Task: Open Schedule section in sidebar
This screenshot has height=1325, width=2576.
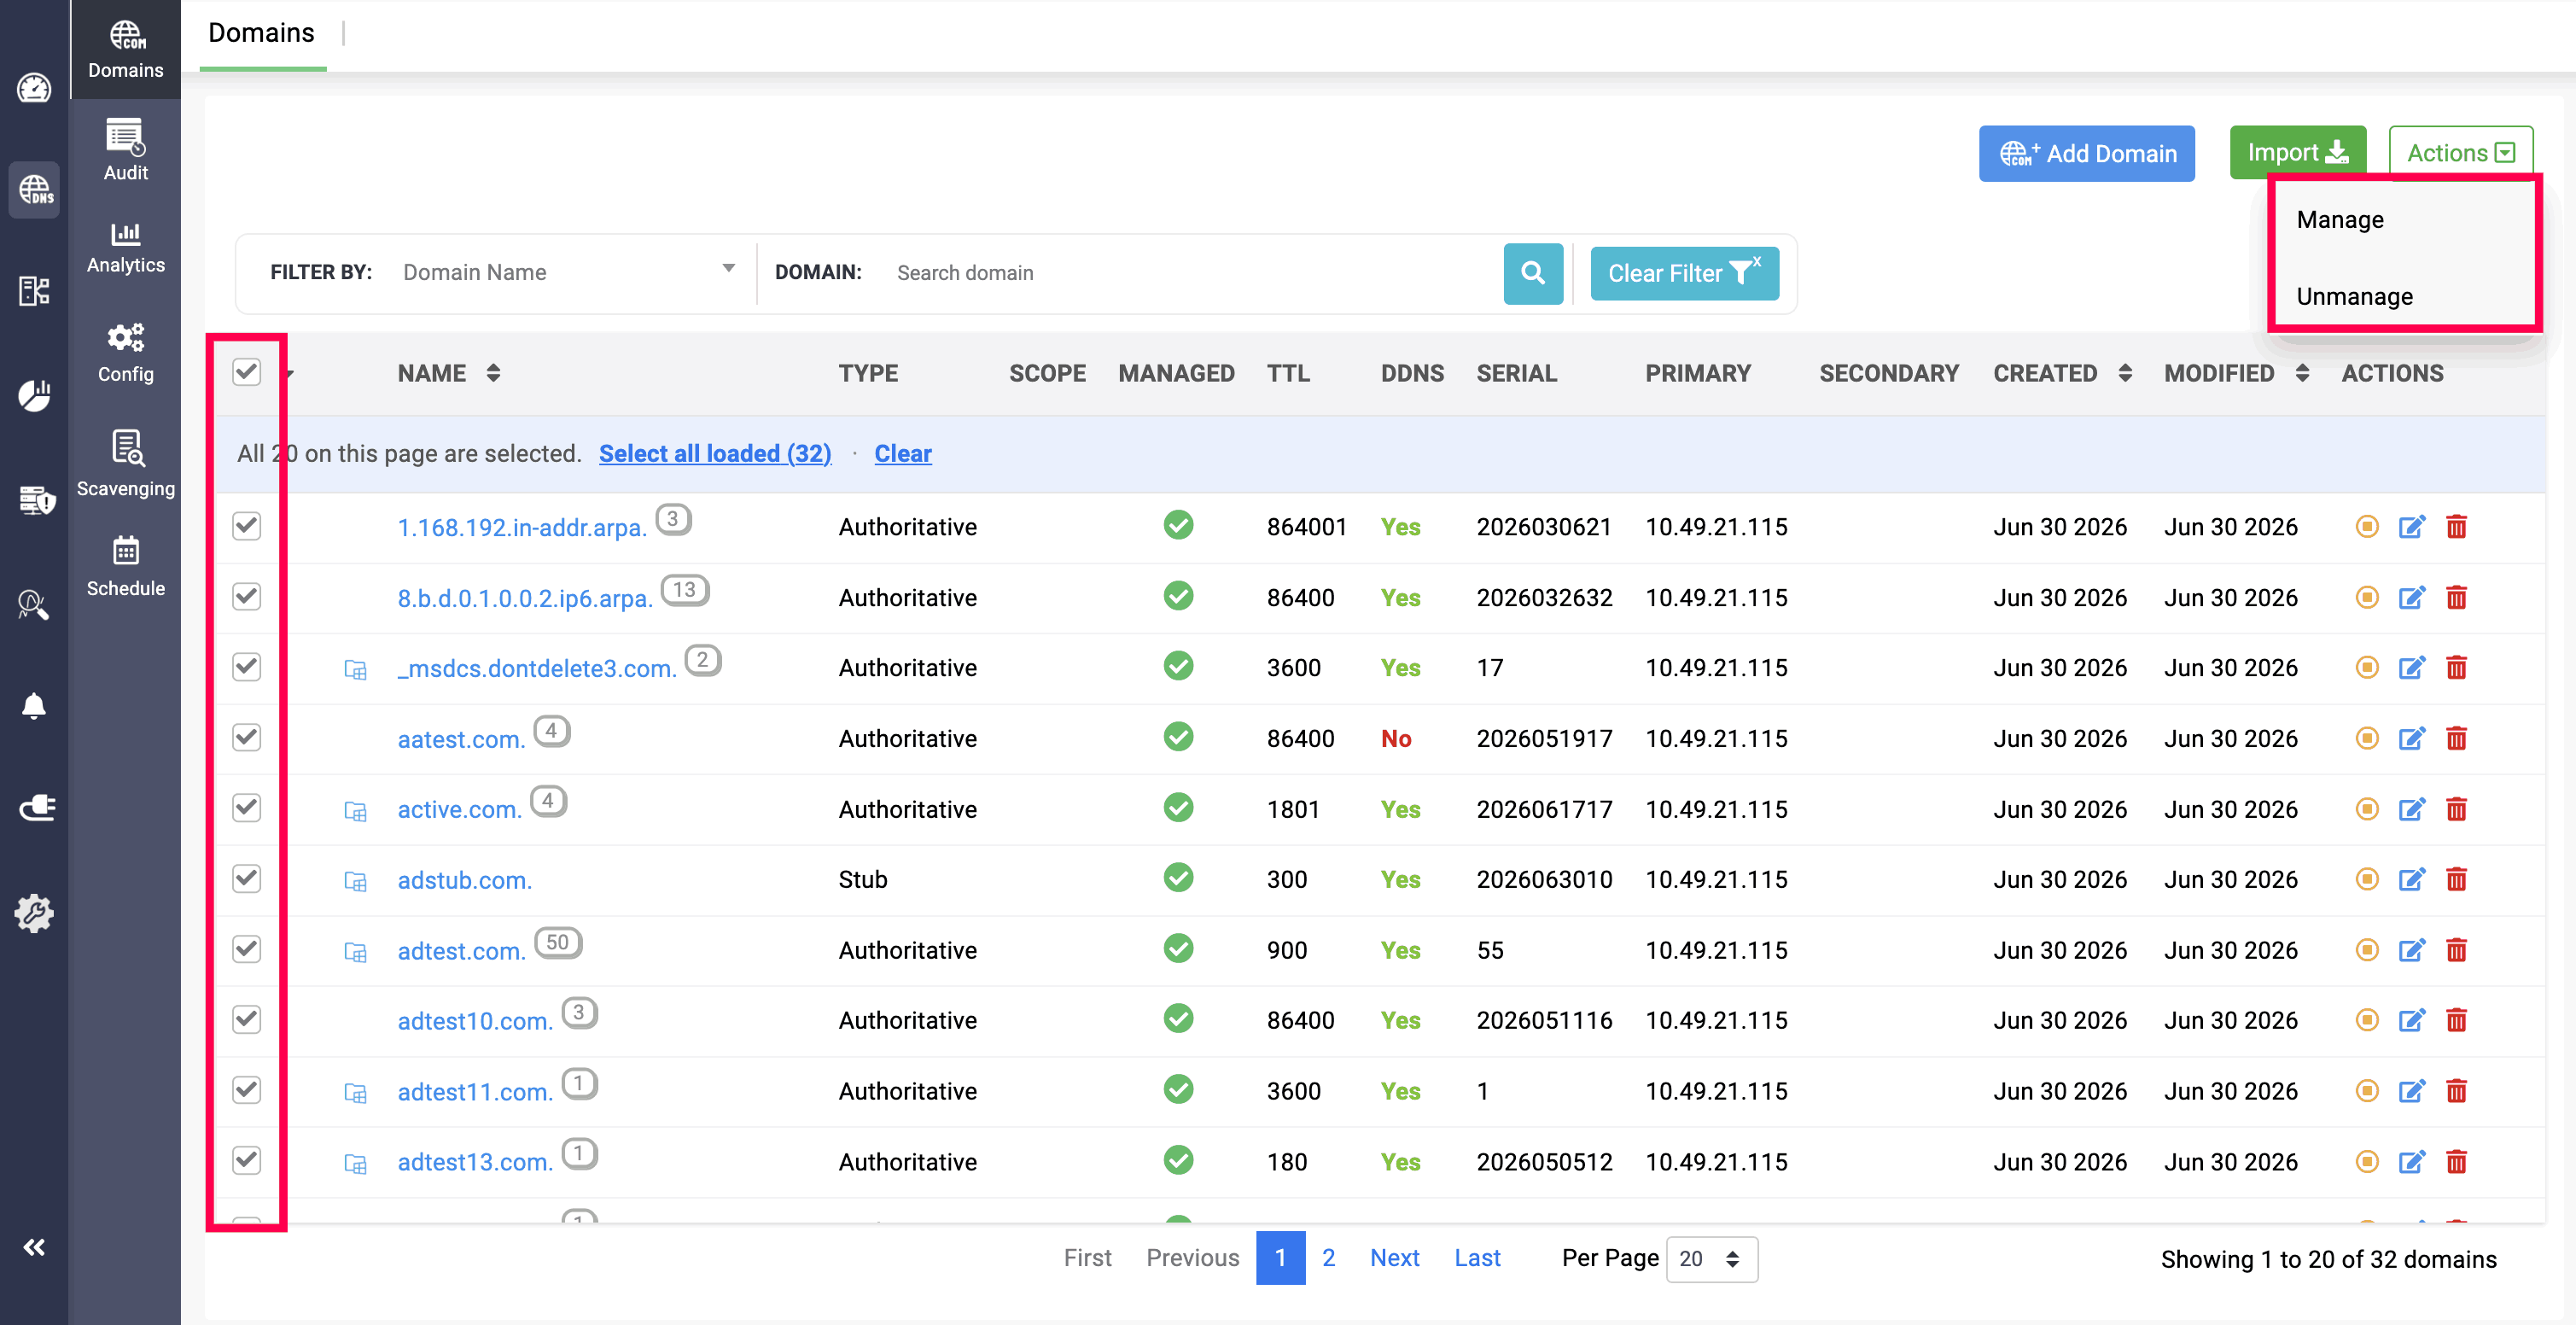Action: pos(125,566)
